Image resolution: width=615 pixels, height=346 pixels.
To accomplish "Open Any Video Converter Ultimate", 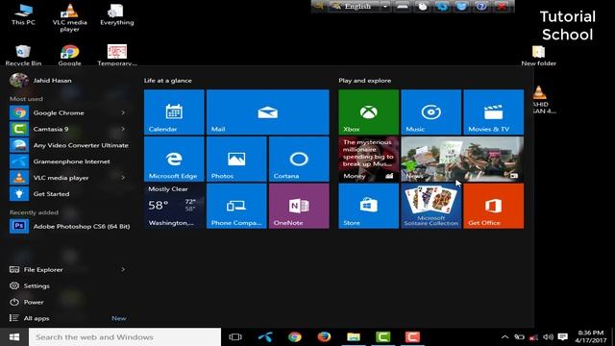I will click(69, 145).
